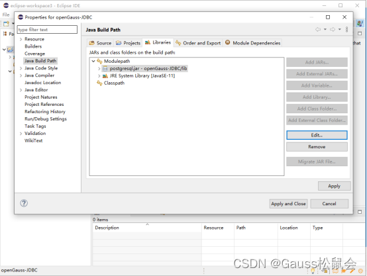Select the Libraries tab
This screenshot has height=276, width=367.
click(158, 42)
